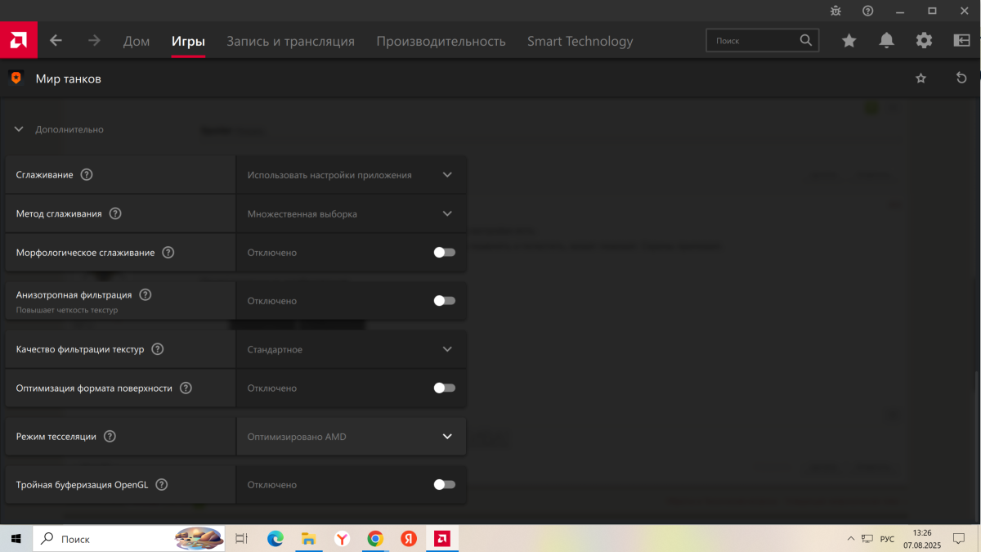Screen dimensions: 981x552
Task: Collapse the Дополнительно section
Action: tap(19, 129)
